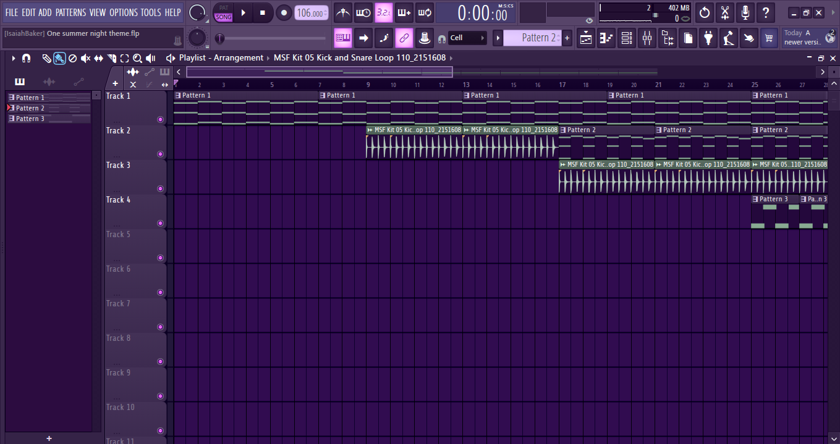Open the Mixer view icon

[647, 38]
